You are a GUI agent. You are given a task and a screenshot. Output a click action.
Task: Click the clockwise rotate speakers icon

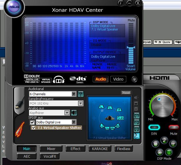click(137, 122)
